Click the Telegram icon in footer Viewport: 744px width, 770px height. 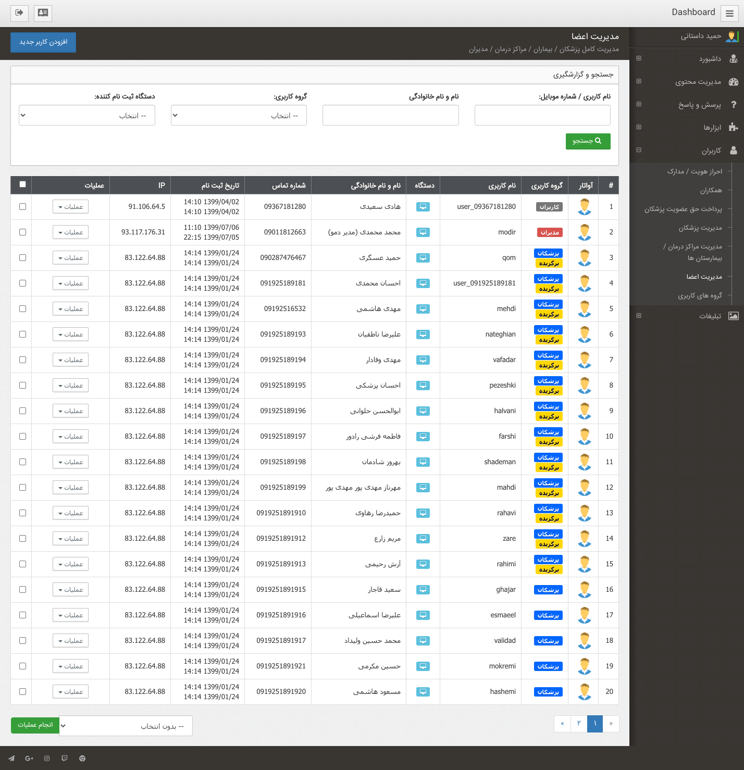11,759
